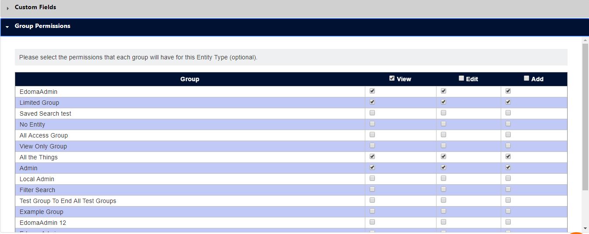Enable View for View Only Group
The height and width of the screenshot is (234, 589).
(x=372, y=146)
